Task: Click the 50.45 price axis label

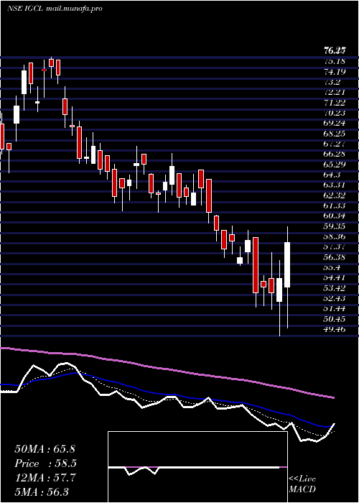Action: [x=335, y=319]
